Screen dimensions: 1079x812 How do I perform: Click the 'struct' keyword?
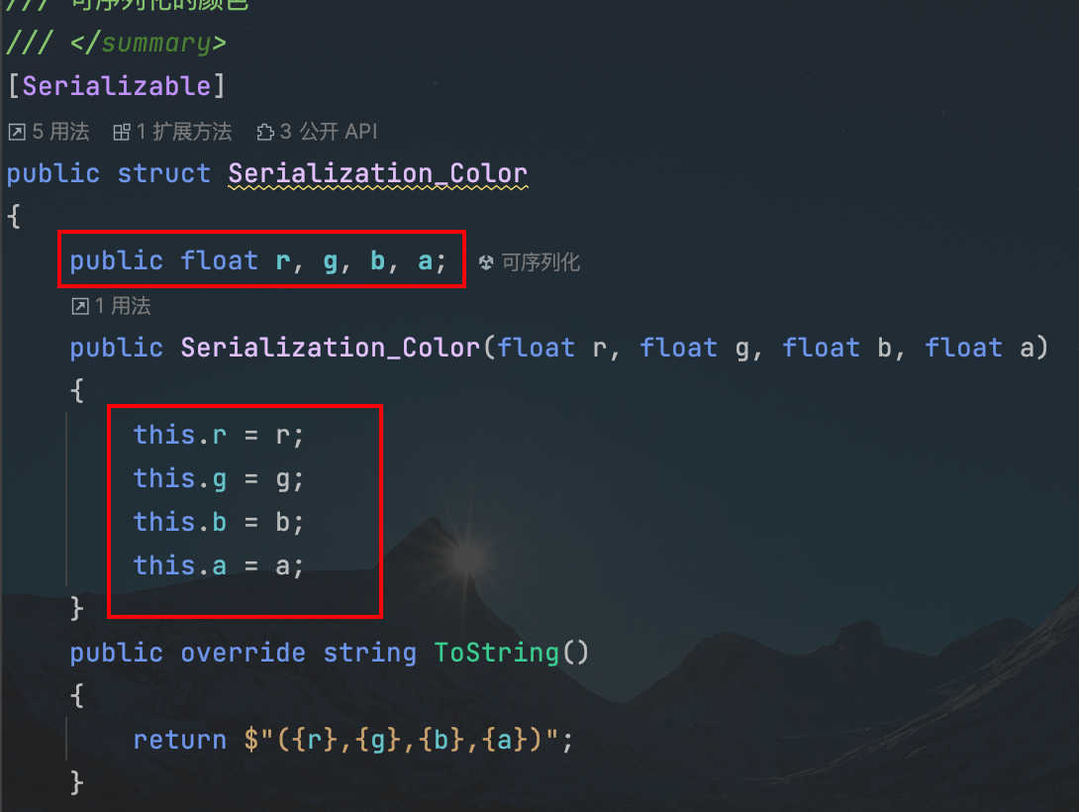163,173
